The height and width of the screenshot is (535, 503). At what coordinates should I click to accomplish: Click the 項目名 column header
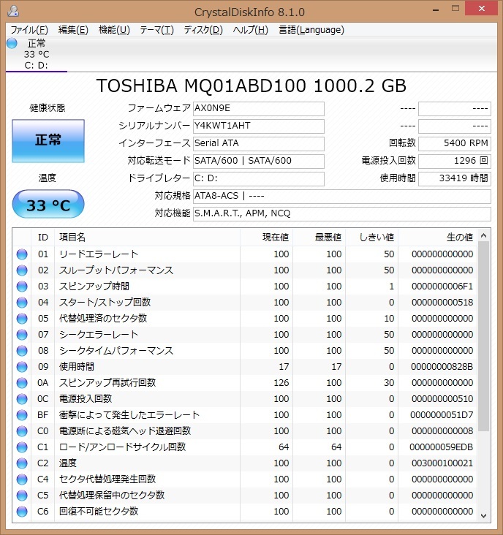point(147,237)
